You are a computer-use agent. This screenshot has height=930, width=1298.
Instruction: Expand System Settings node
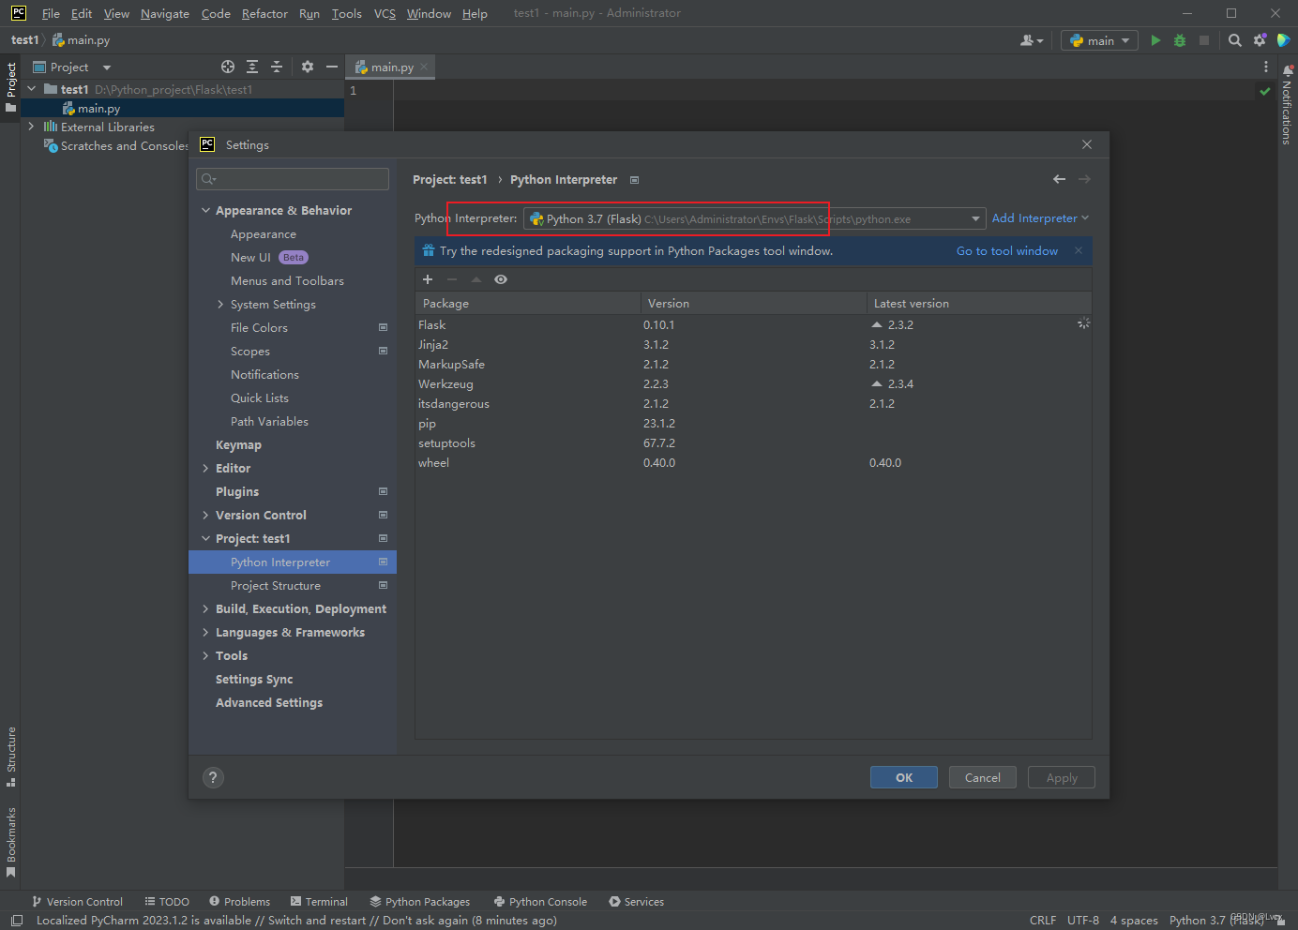220,305
